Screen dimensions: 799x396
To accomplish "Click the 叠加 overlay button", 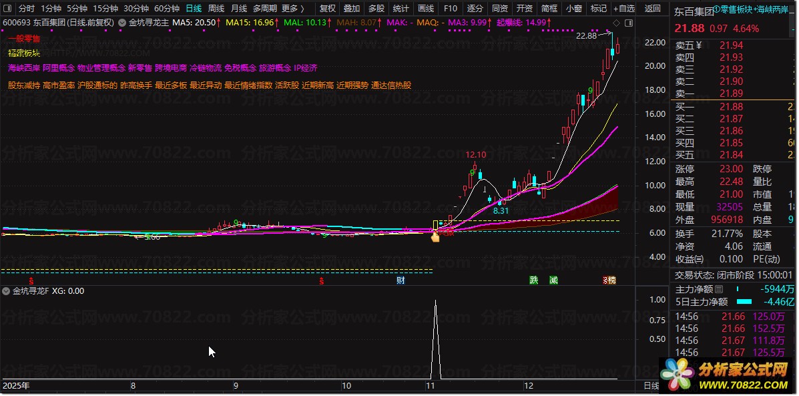I will click(x=352, y=8).
